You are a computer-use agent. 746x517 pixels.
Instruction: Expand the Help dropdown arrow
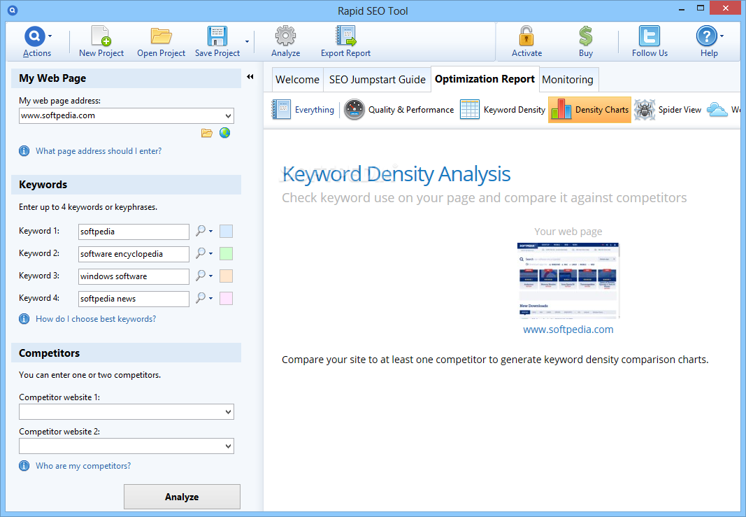click(x=722, y=36)
